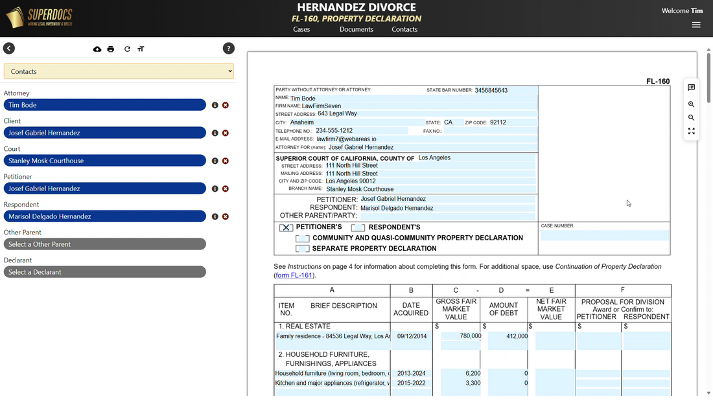
Task: Click the Other Parent/Party field
Action: click(x=447, y=216)
